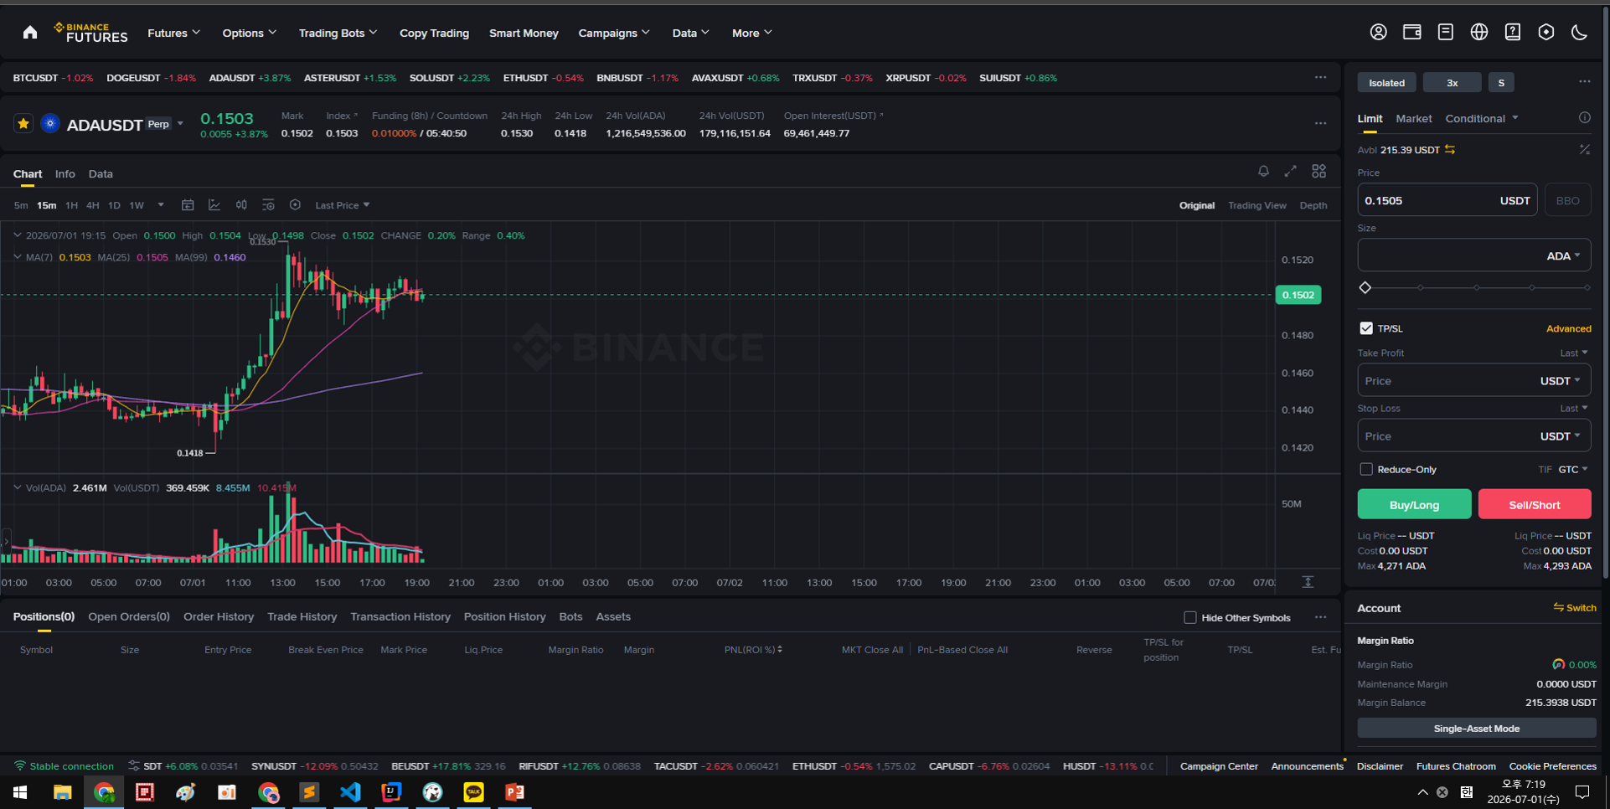Open the hexagon settings icon in header
This screenshot has height=809, width=1610.
(x=1546, y=32)
